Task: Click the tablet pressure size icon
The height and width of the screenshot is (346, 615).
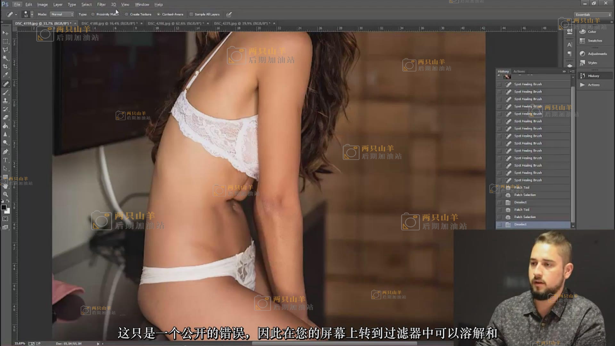Action: pos(229,14)
